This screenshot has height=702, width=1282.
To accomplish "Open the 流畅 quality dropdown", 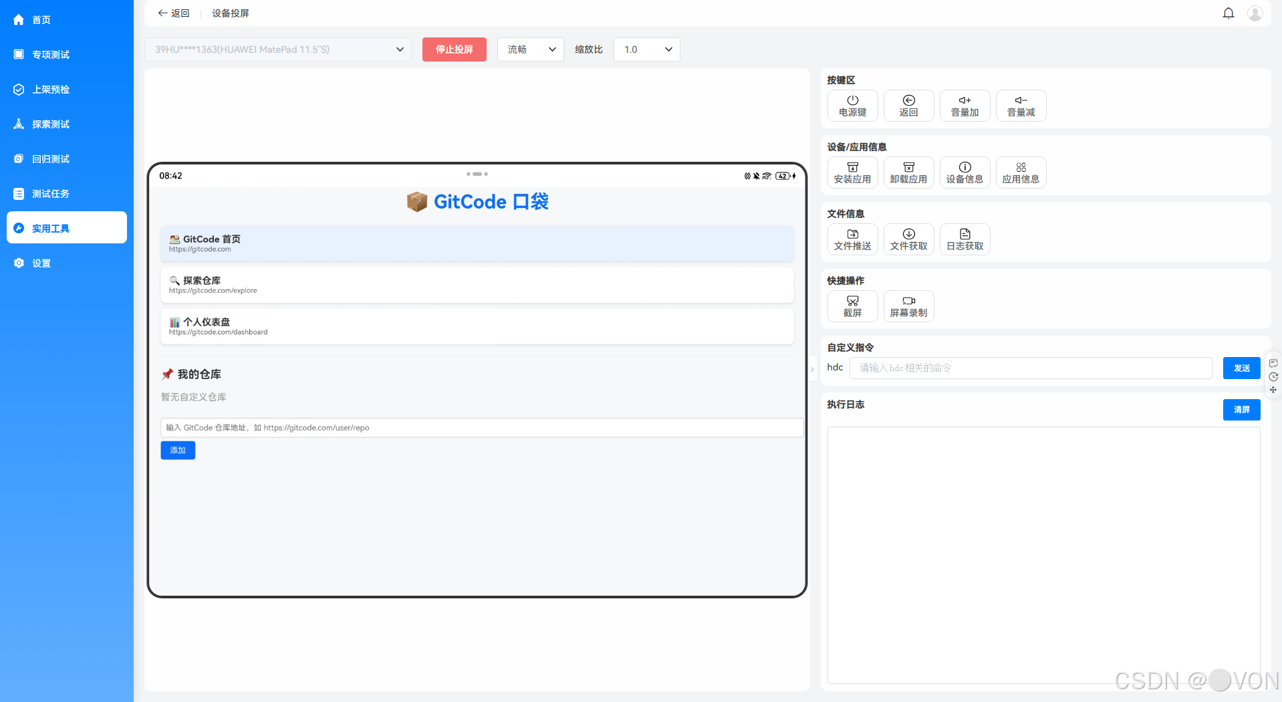I will pos(531,49).
